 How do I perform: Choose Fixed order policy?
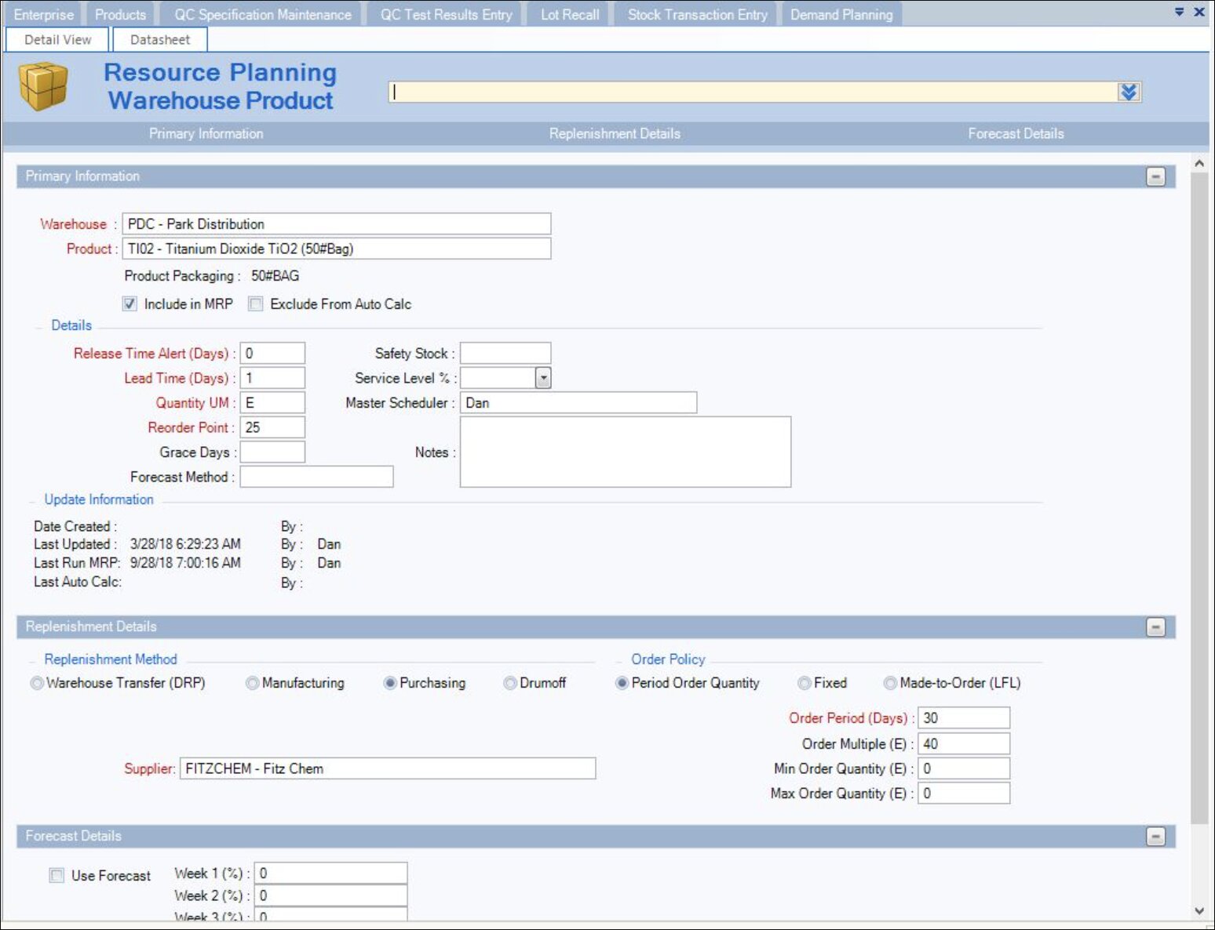tap(805, 684)
